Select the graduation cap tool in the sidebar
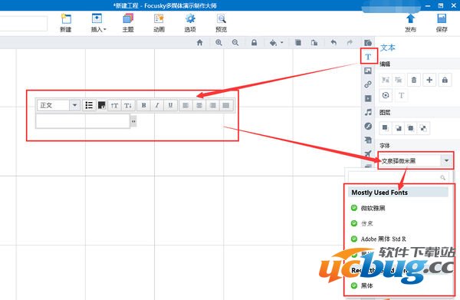Screen dimensions: 460x300 368,140
